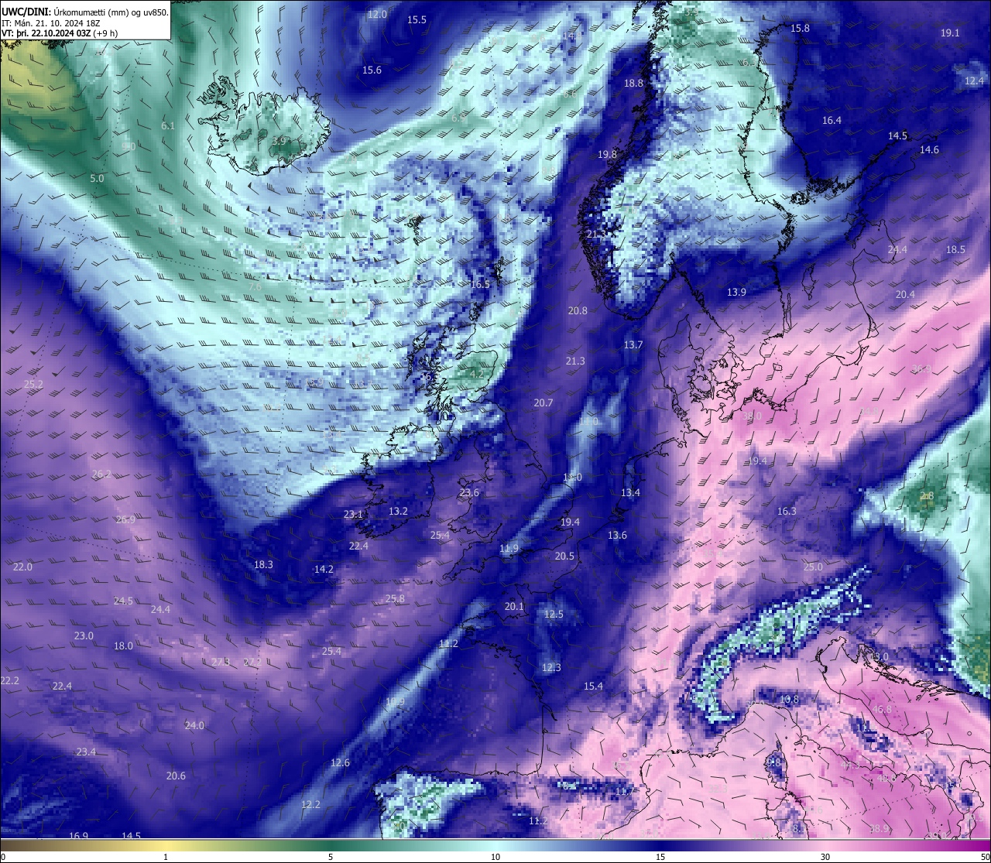This screenshot has width=991, height=863.
Task: Click the 24.5 value on the map
Action: (123, 601)
